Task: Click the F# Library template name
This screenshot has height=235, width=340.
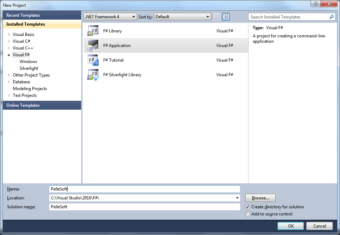Action: tap(112, 31)
